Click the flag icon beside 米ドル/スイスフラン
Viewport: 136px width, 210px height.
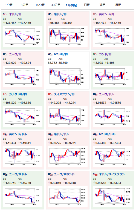(x=95, y=174)
